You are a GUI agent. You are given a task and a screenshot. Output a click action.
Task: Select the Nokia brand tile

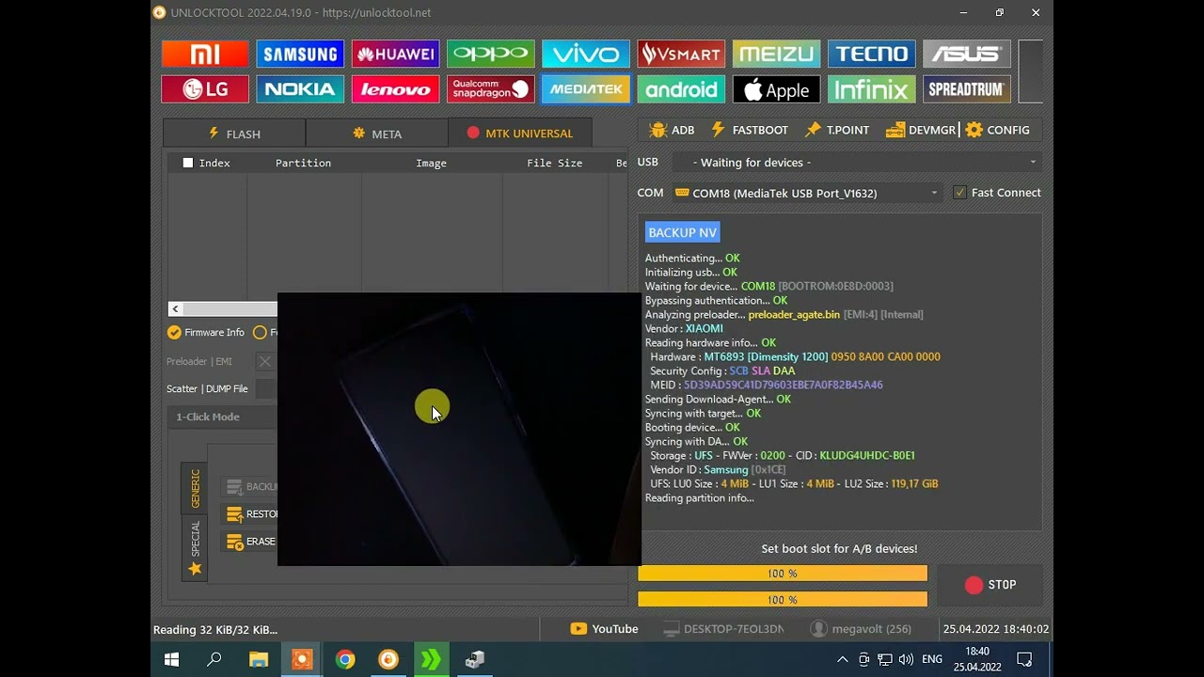tap(300, 89)
